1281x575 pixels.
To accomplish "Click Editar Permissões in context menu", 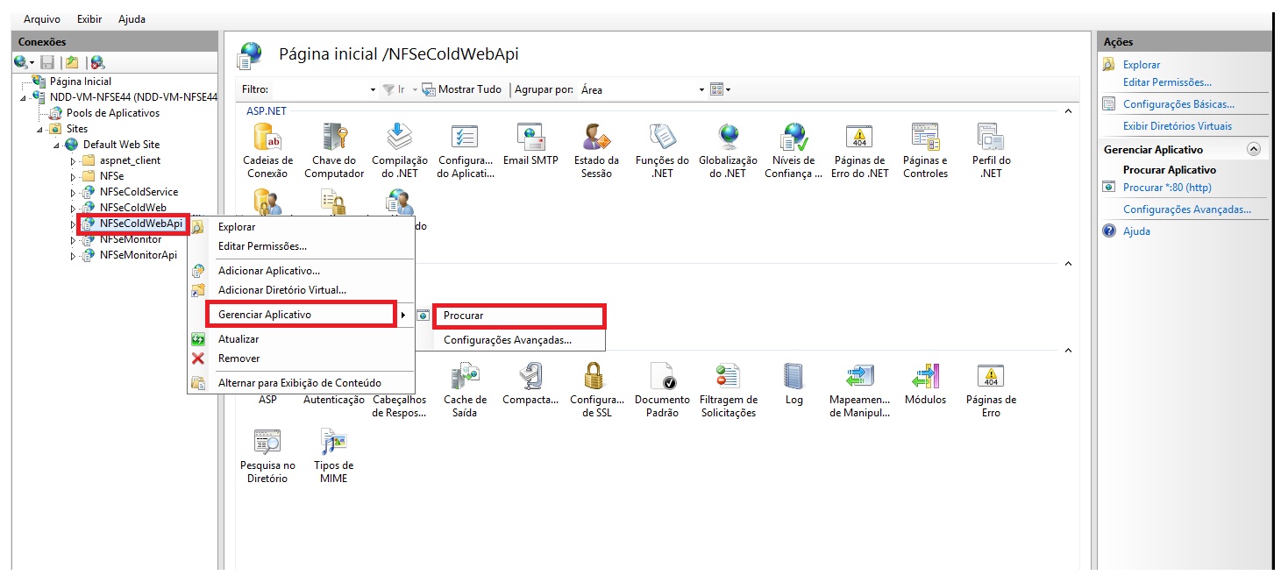I will point(301,246).
